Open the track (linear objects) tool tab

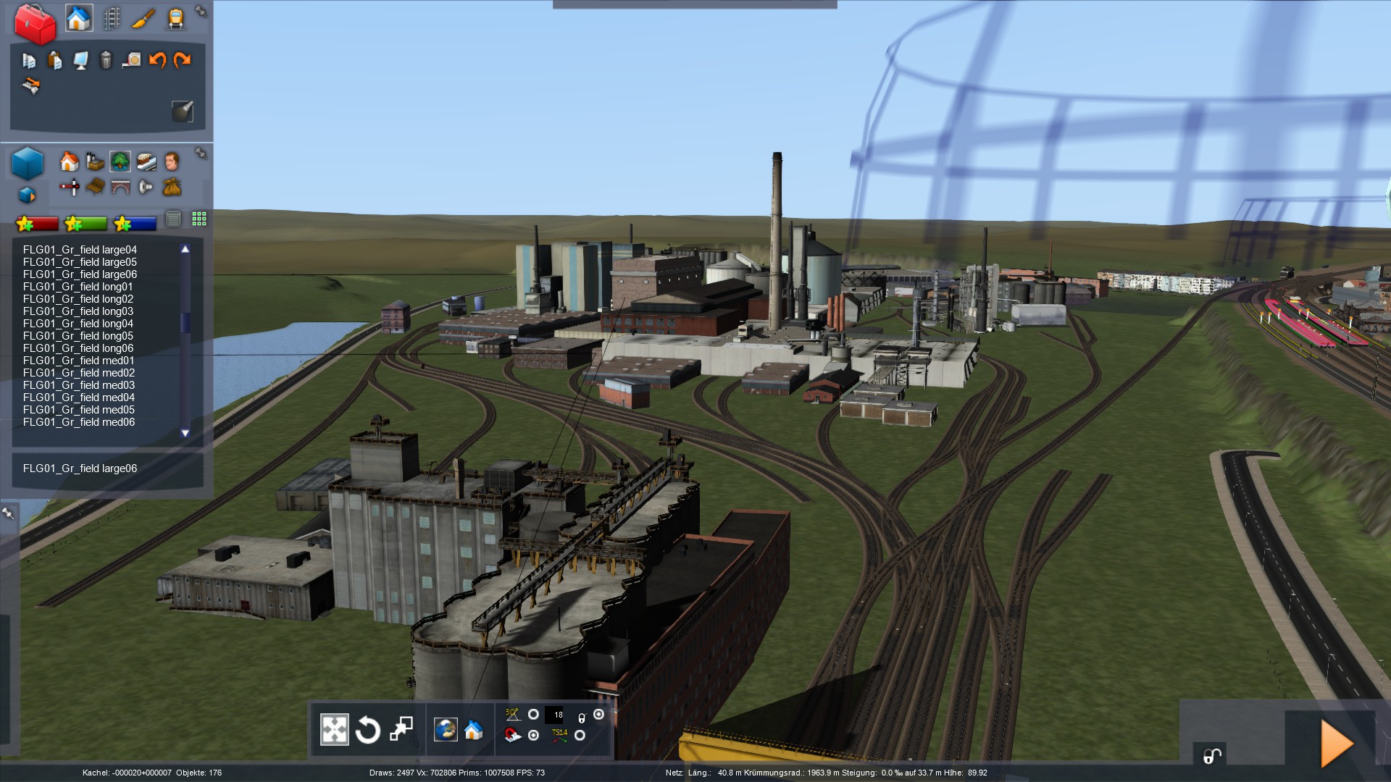[112, 18]
